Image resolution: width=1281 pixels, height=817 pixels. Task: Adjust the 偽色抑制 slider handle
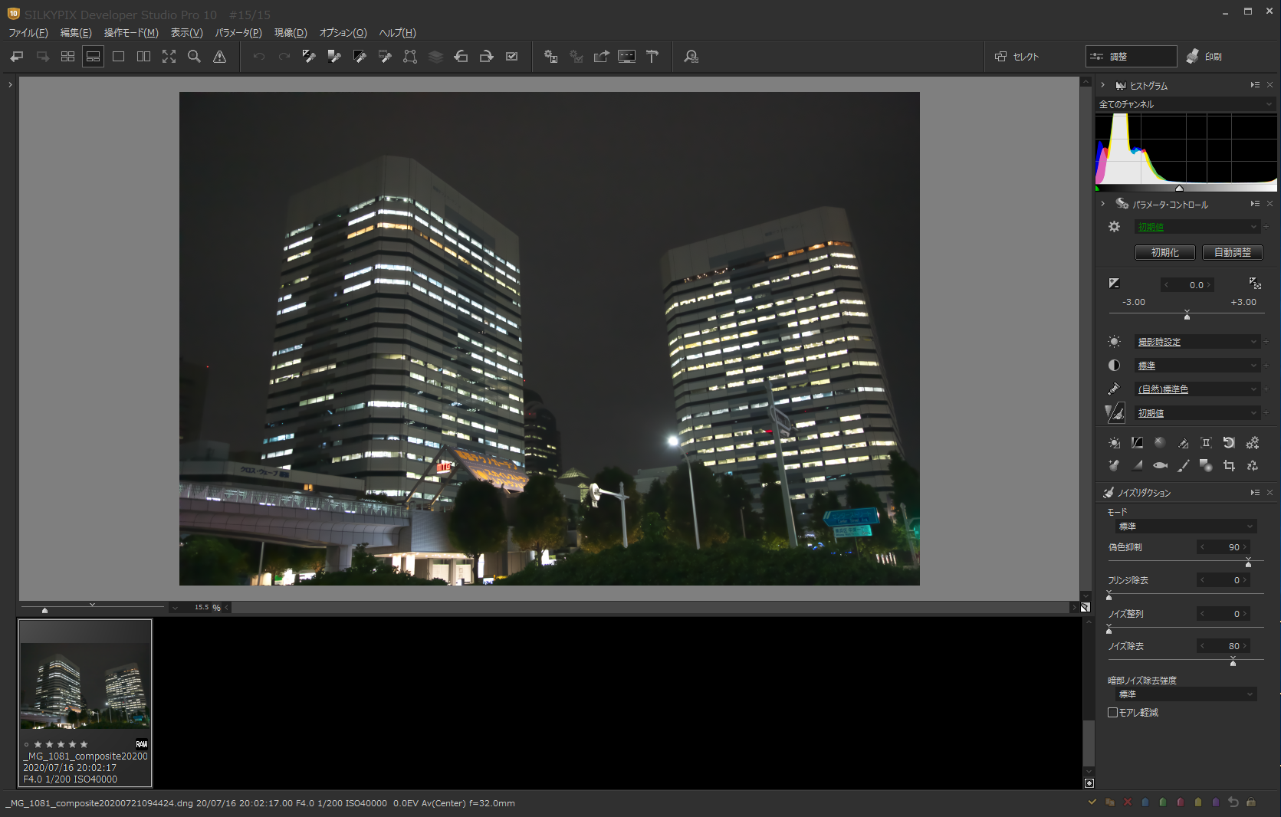1248,564
